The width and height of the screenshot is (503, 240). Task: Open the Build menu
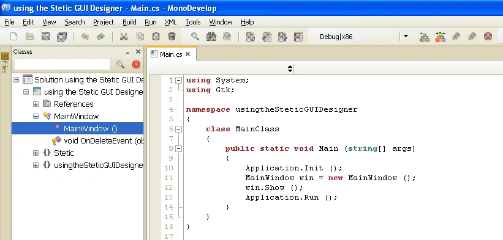[129, 22]
